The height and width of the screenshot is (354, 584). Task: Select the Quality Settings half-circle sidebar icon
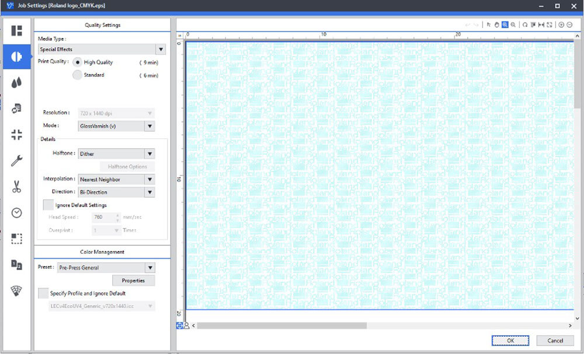point(16,57)
